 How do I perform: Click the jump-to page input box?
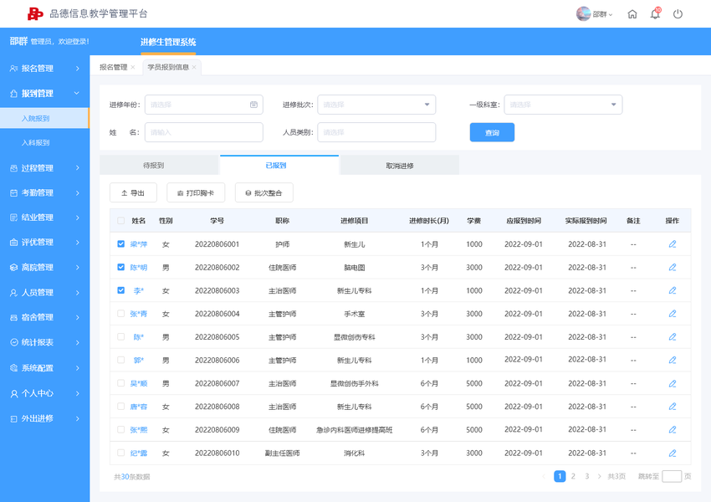pyautogui.click(x=672, y=476)
